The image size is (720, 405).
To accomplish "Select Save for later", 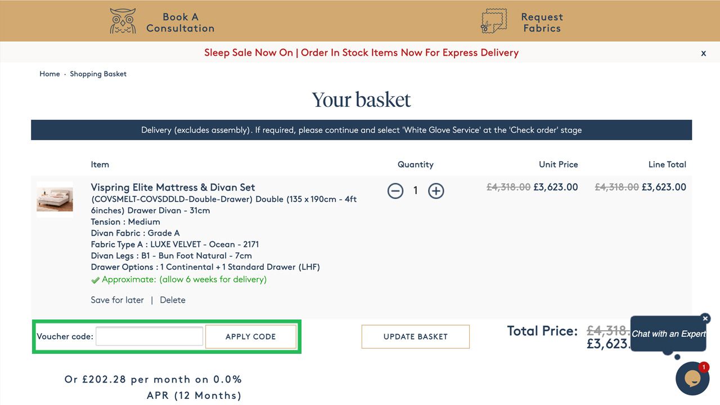I will [117, 300].
